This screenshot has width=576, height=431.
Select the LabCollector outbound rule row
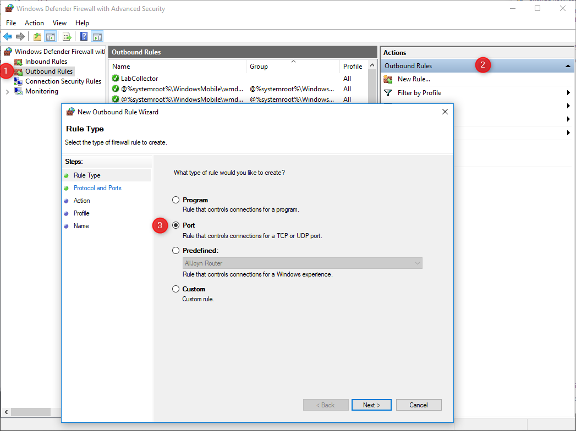[x=239, y=78]
